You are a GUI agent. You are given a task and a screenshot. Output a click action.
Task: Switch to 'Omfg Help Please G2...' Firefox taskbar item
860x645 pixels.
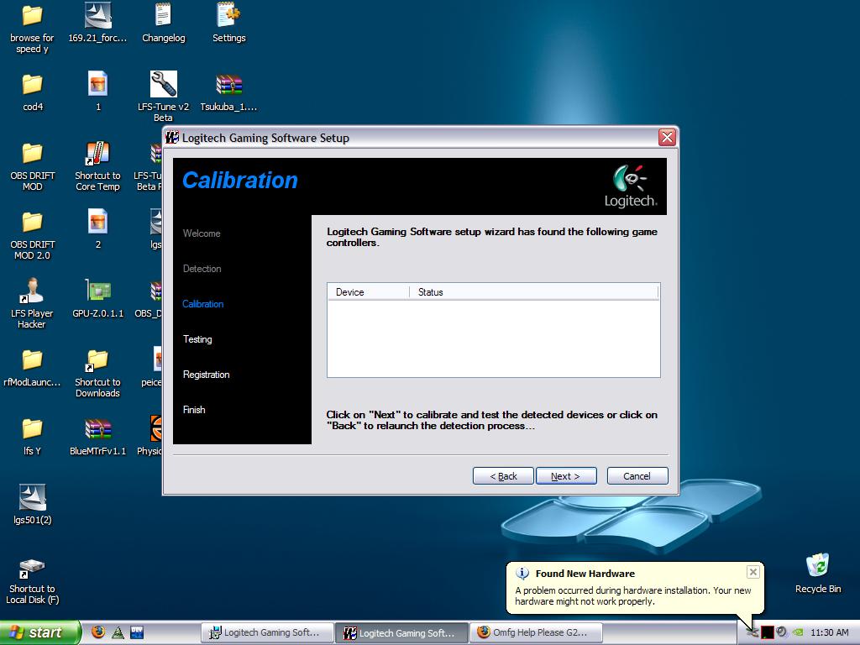[535, 632]
